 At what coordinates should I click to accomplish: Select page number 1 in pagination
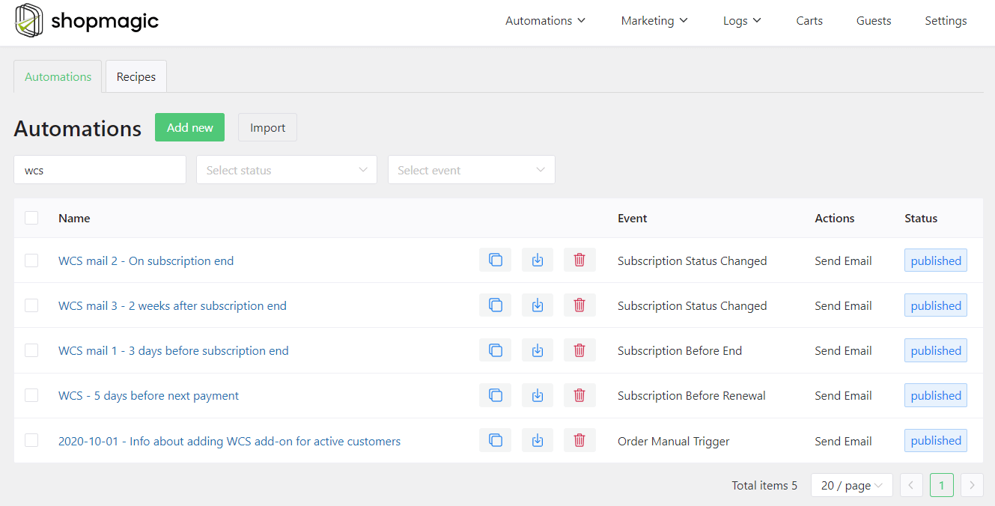coord(941,486)
